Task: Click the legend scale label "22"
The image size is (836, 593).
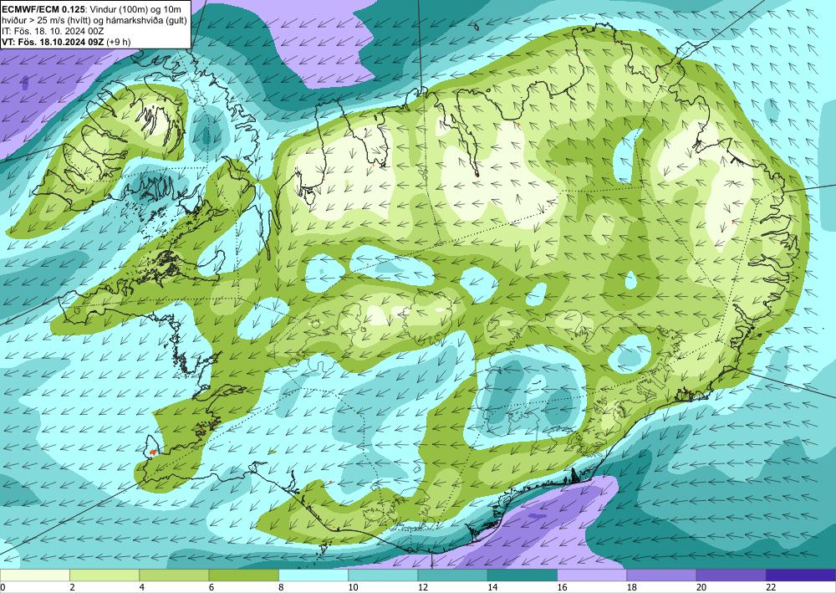Action: 771,587
